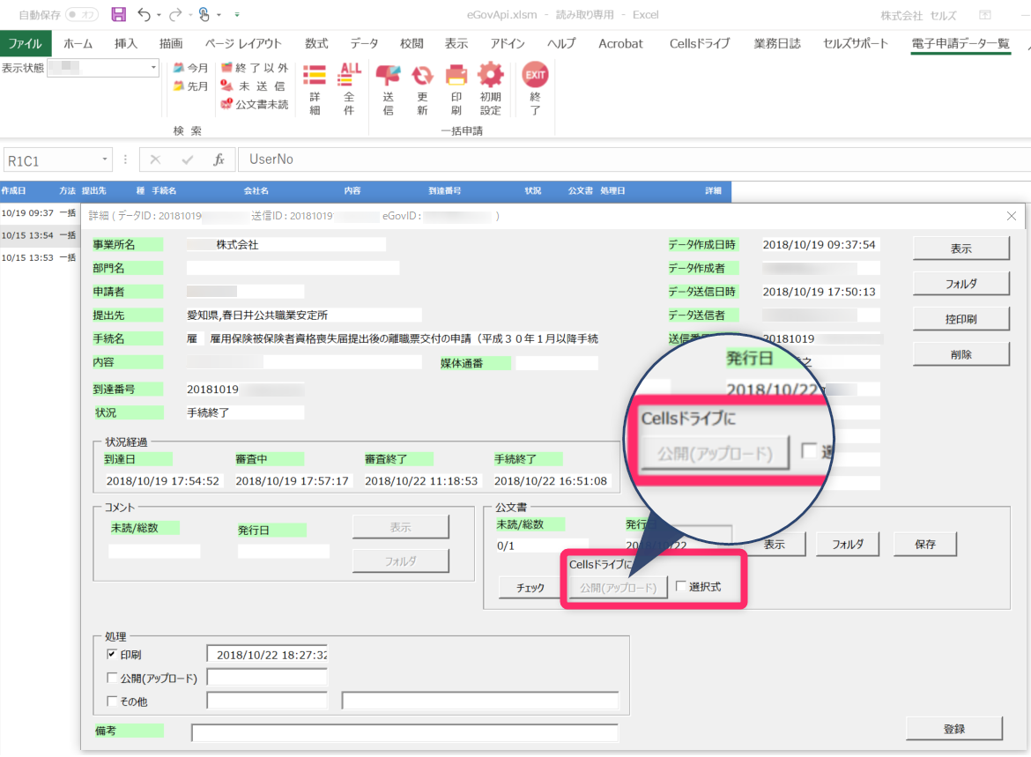Switch to the 数式 tab
The height and width of the screenshot is (757, 1031).
click(316, 43)
